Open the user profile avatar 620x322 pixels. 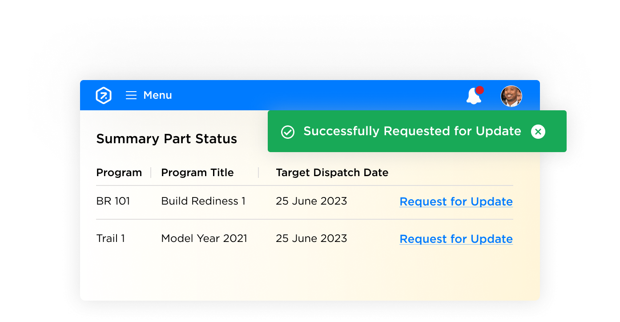(511, 96)
